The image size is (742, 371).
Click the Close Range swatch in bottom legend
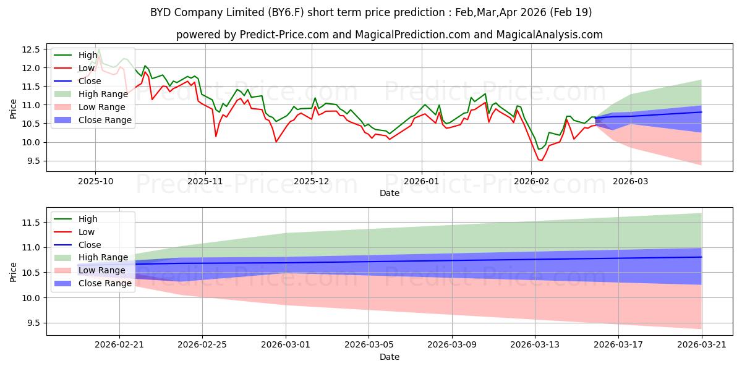pyautogui.click(x=64, y=283)
